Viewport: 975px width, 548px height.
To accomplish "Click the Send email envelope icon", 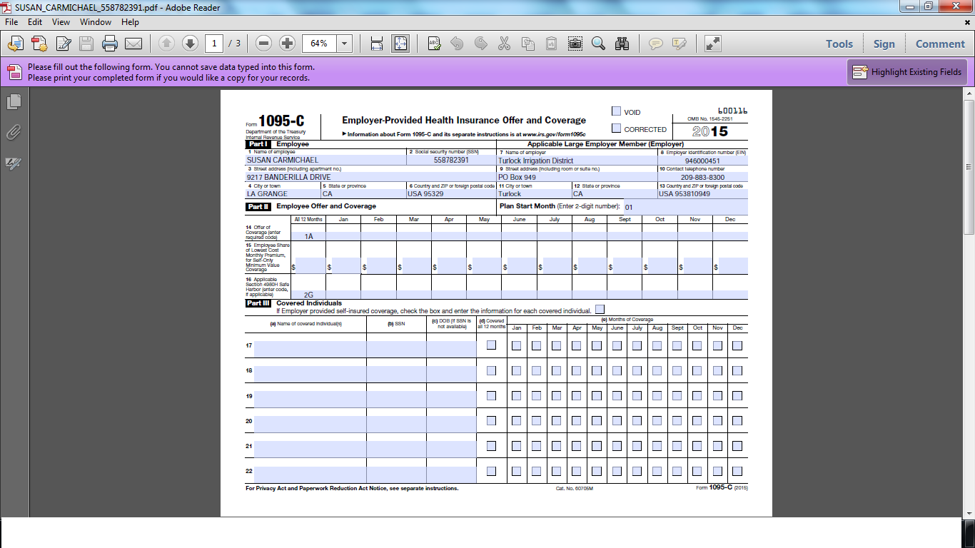I will (133, 44).
